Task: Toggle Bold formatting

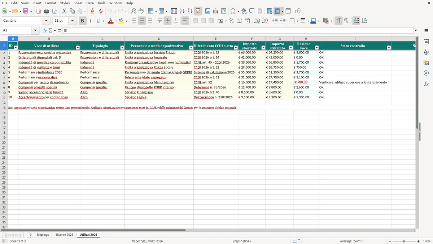Action: tap(82, 21)
